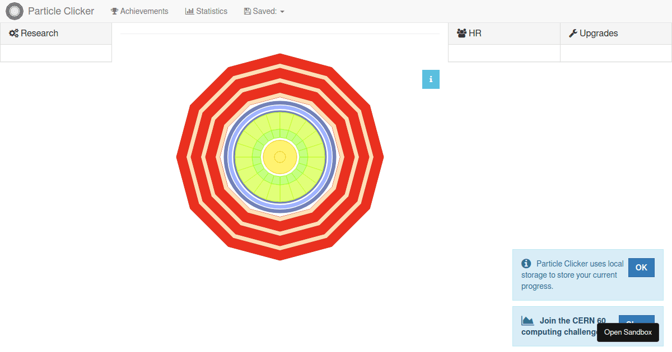672x352 pixels.
Task: Click the people icon on the HR panel
Action: tap(461, 34)
